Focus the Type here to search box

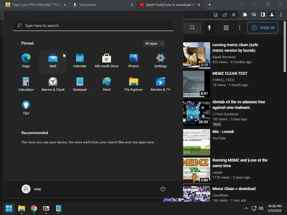(93, 25)
